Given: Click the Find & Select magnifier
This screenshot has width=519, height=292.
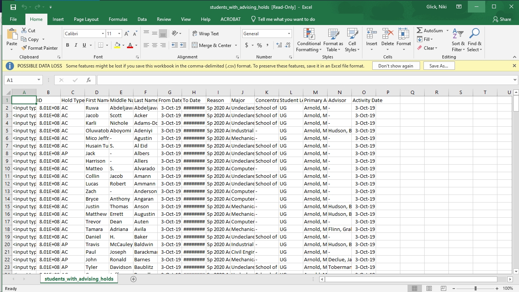Looking at the screenshot, I should tap(474, 34).
